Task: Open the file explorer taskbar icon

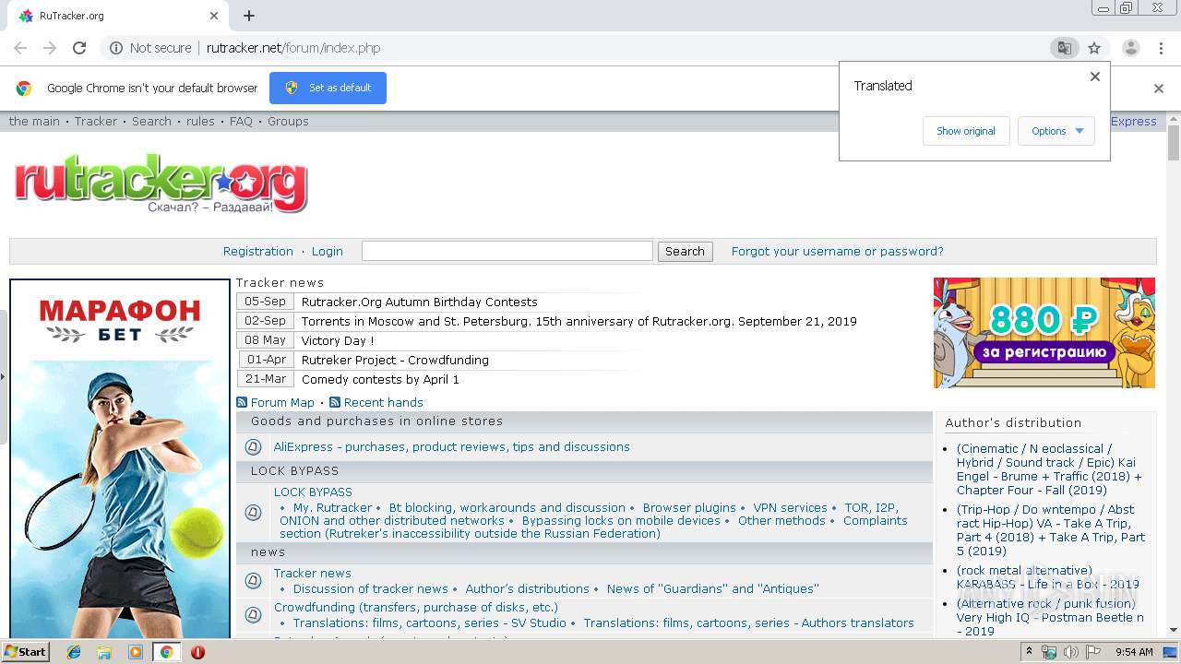Action: point(104,652)
